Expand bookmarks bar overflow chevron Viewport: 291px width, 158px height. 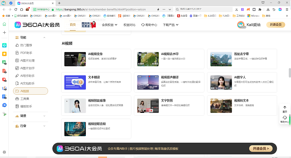pos(287,16)
